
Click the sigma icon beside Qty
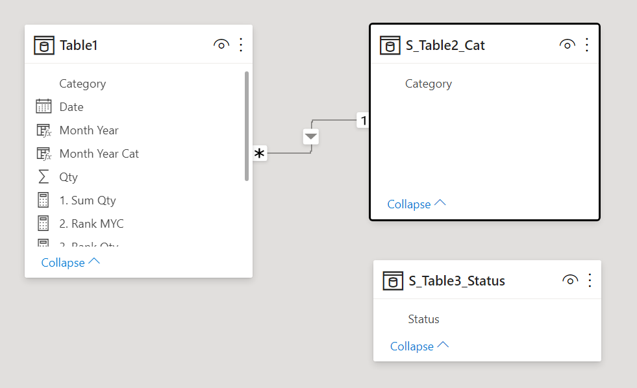[44, 177]
